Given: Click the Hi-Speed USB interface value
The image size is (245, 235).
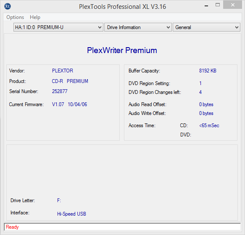Looking at the screenshot, I should tap(71, 214).
